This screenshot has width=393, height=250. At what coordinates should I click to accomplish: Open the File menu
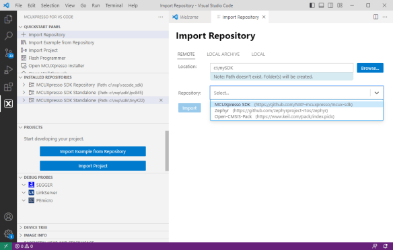pyautogui.click(x=19, y=5)
